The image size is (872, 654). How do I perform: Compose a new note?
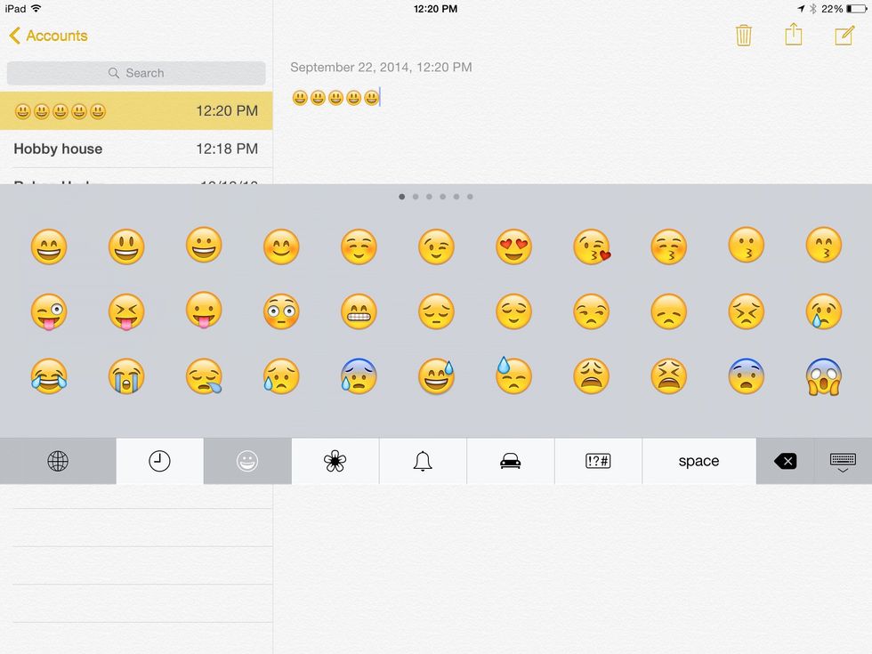click(x=844, y=36)
